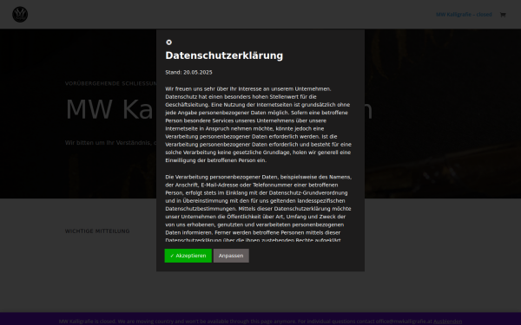The height and width of the screenshot is (325, 521).
Task: Click the Stand: 20.05.2025 date text
Action: coord(188,72)
